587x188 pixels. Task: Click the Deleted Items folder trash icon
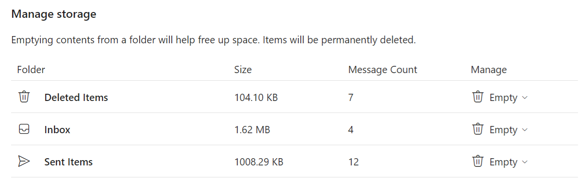(x=24, y=97)
